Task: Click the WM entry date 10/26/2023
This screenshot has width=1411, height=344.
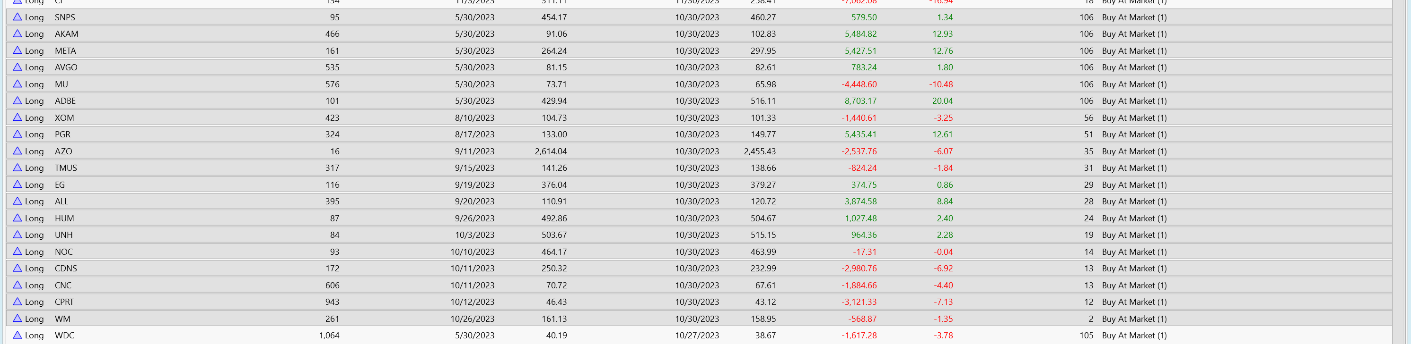Action: point(472,319)
